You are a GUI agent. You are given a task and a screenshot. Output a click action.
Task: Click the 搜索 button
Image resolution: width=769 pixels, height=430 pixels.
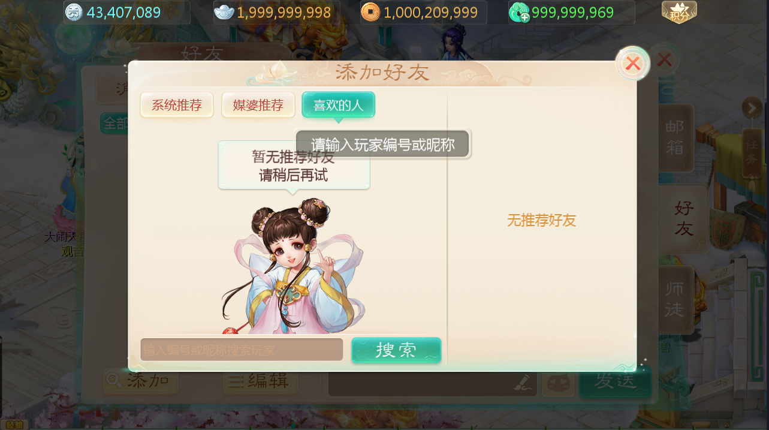396,350
